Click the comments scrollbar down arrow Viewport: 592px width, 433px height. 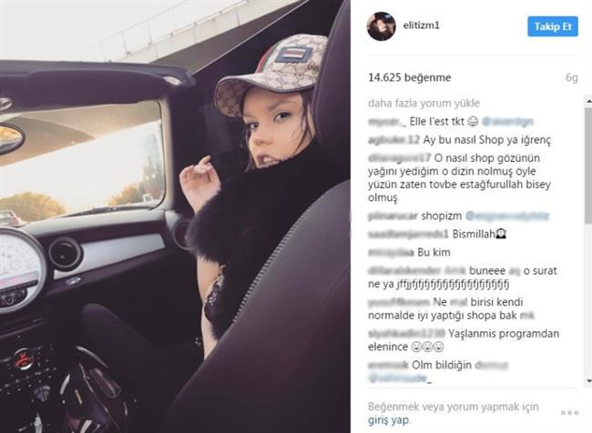(588, 381)
